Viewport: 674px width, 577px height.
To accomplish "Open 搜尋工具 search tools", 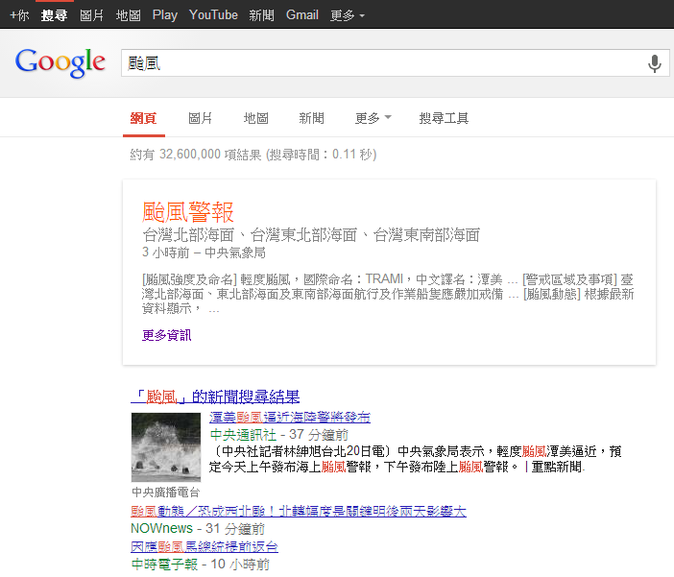I will [x=444, y=118].
